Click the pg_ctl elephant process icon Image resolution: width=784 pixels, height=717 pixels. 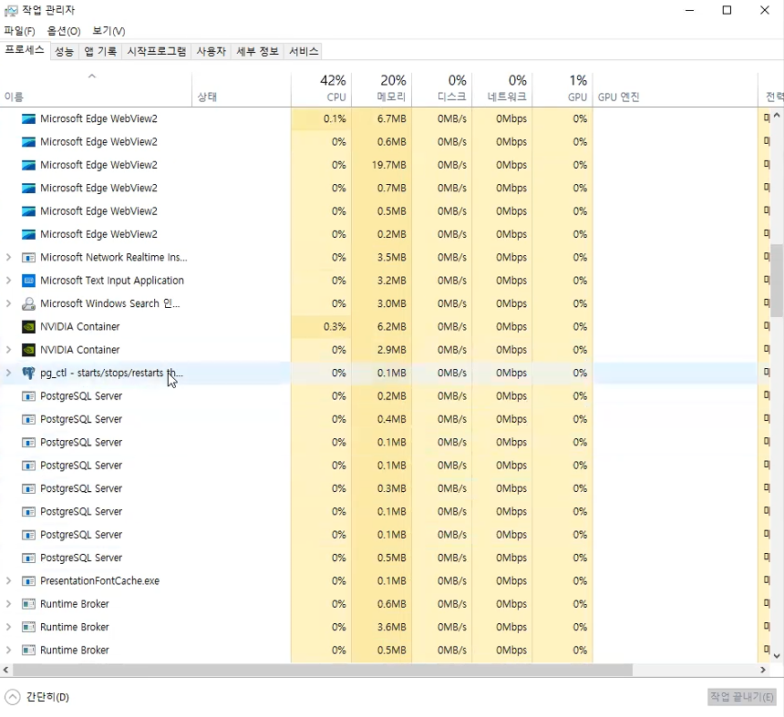[28, 373]
